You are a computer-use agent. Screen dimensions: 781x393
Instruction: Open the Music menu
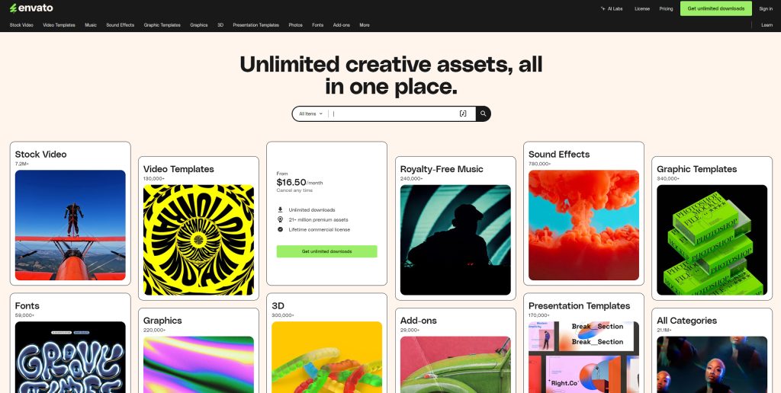pyautogui.click(x=91, y=25)
